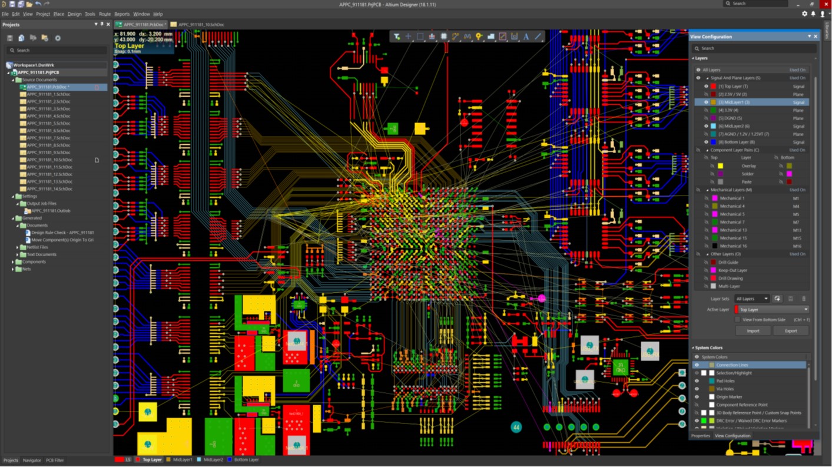Expand the Components folder in Projects
This screenshot has width=832, height=467.
14,262
